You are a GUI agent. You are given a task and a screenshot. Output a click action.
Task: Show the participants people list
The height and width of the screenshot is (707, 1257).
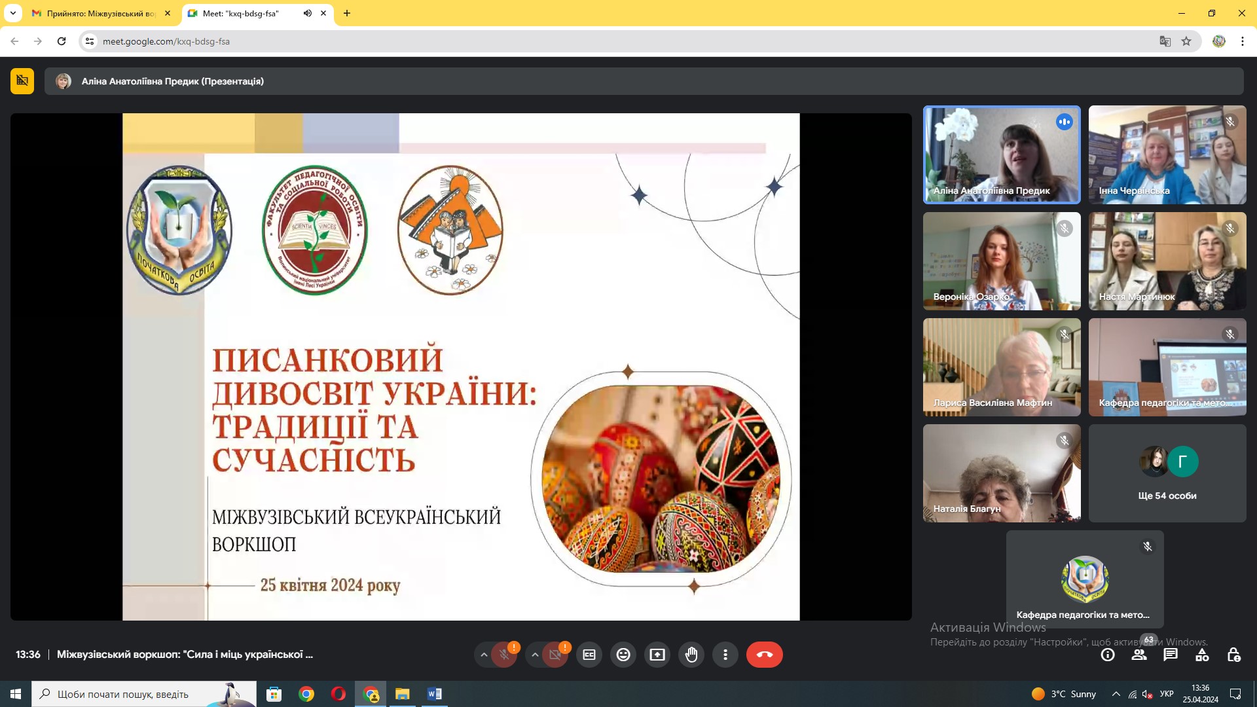(x=1139, y=655)
